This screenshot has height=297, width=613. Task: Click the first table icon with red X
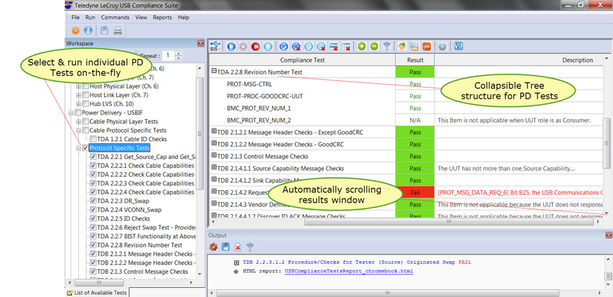tap(333, 46)
